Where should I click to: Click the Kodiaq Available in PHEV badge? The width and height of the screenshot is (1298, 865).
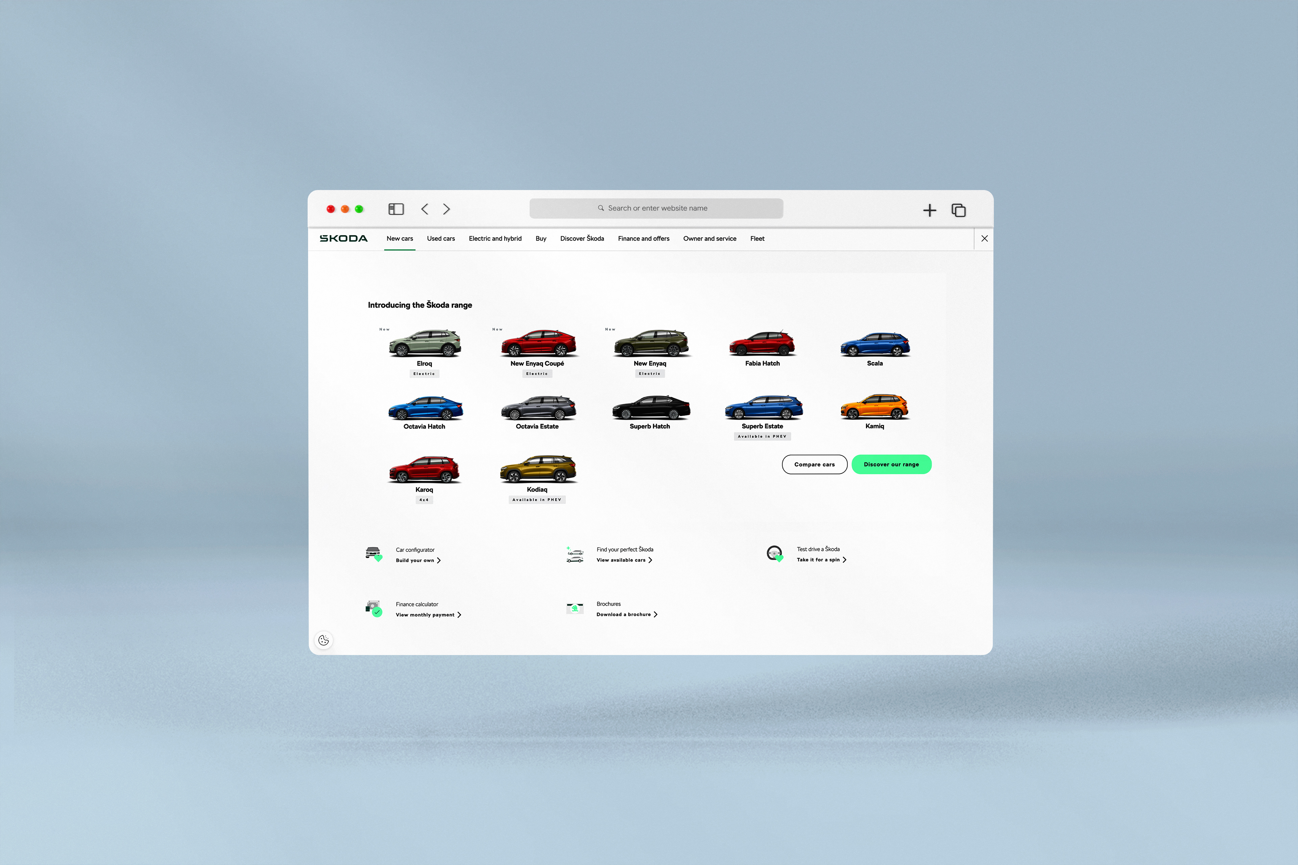point(537,500)
